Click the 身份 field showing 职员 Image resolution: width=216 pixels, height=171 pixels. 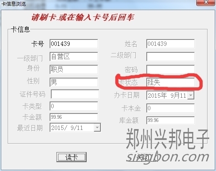[x=74, y=70]
